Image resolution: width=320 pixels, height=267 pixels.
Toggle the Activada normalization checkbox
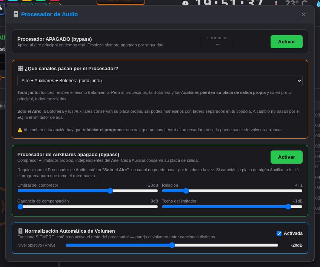(279, 233)
